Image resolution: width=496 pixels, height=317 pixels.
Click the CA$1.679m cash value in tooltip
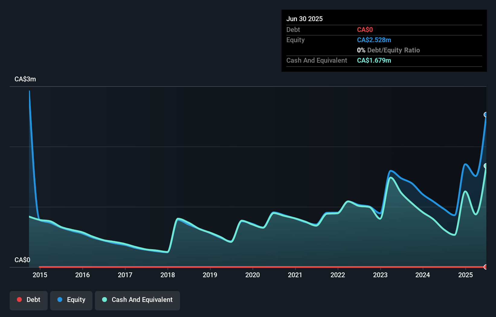[374, 61]
